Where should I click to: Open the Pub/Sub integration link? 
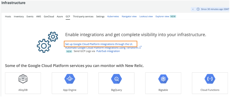[108, 51]
